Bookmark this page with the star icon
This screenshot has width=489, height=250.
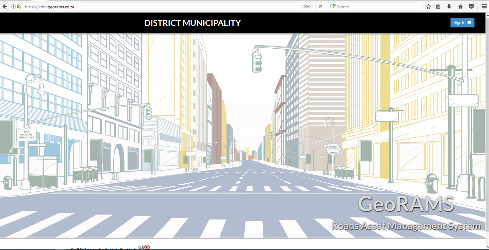[429, 7]
